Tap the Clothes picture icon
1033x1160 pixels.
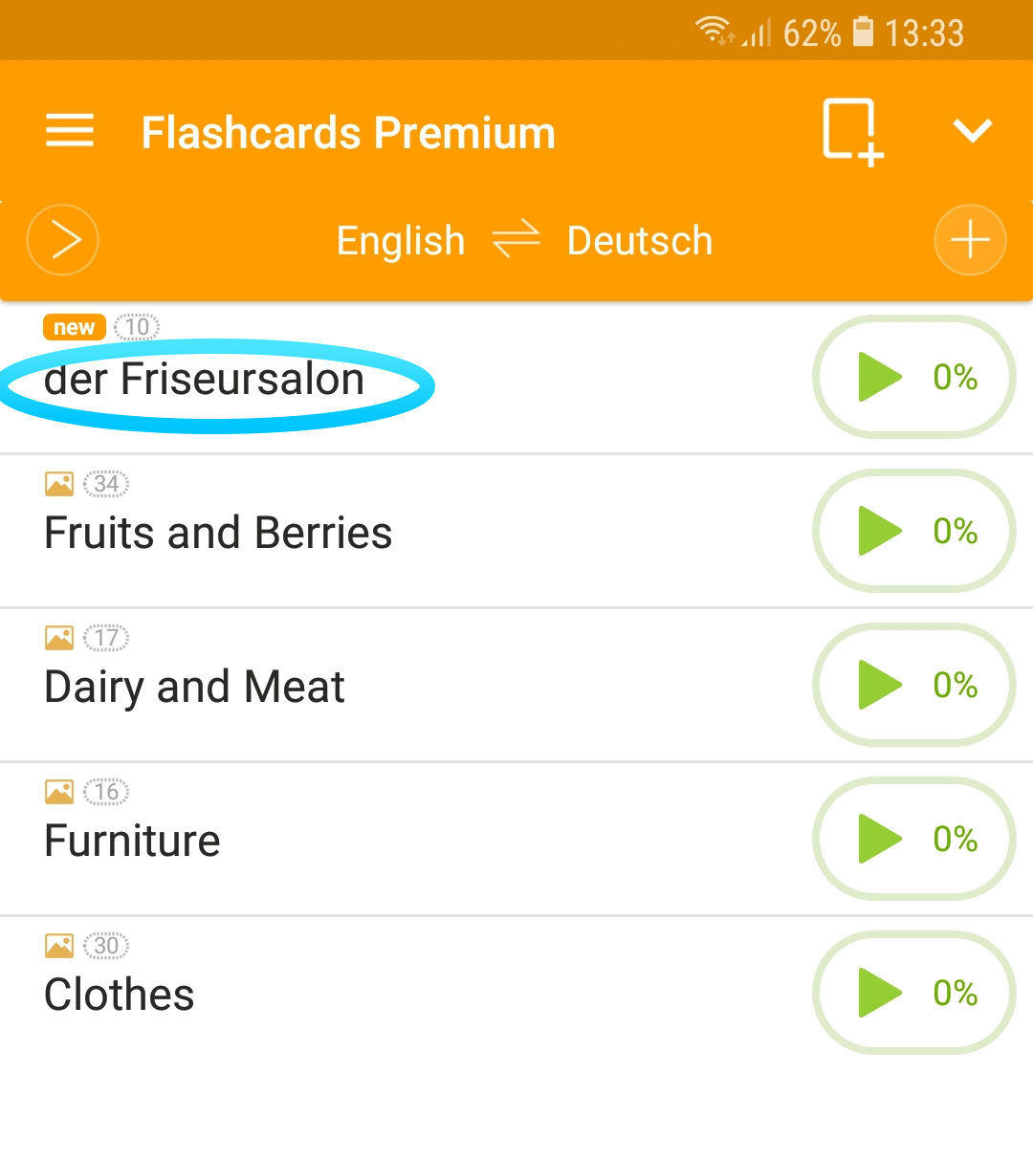pos(59,946)
